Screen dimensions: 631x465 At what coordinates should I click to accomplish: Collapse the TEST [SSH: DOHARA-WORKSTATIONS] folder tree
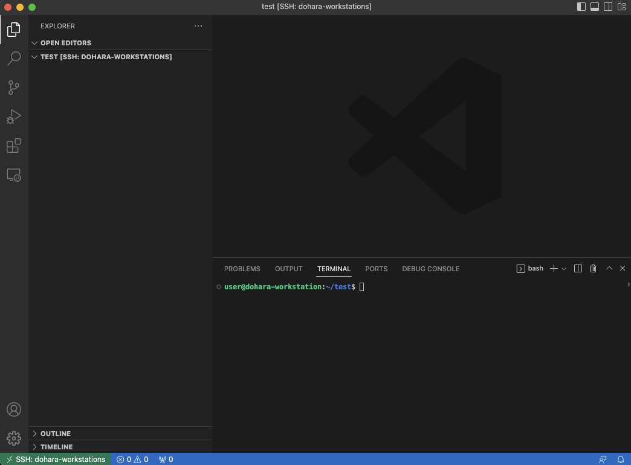click(34, 57)
